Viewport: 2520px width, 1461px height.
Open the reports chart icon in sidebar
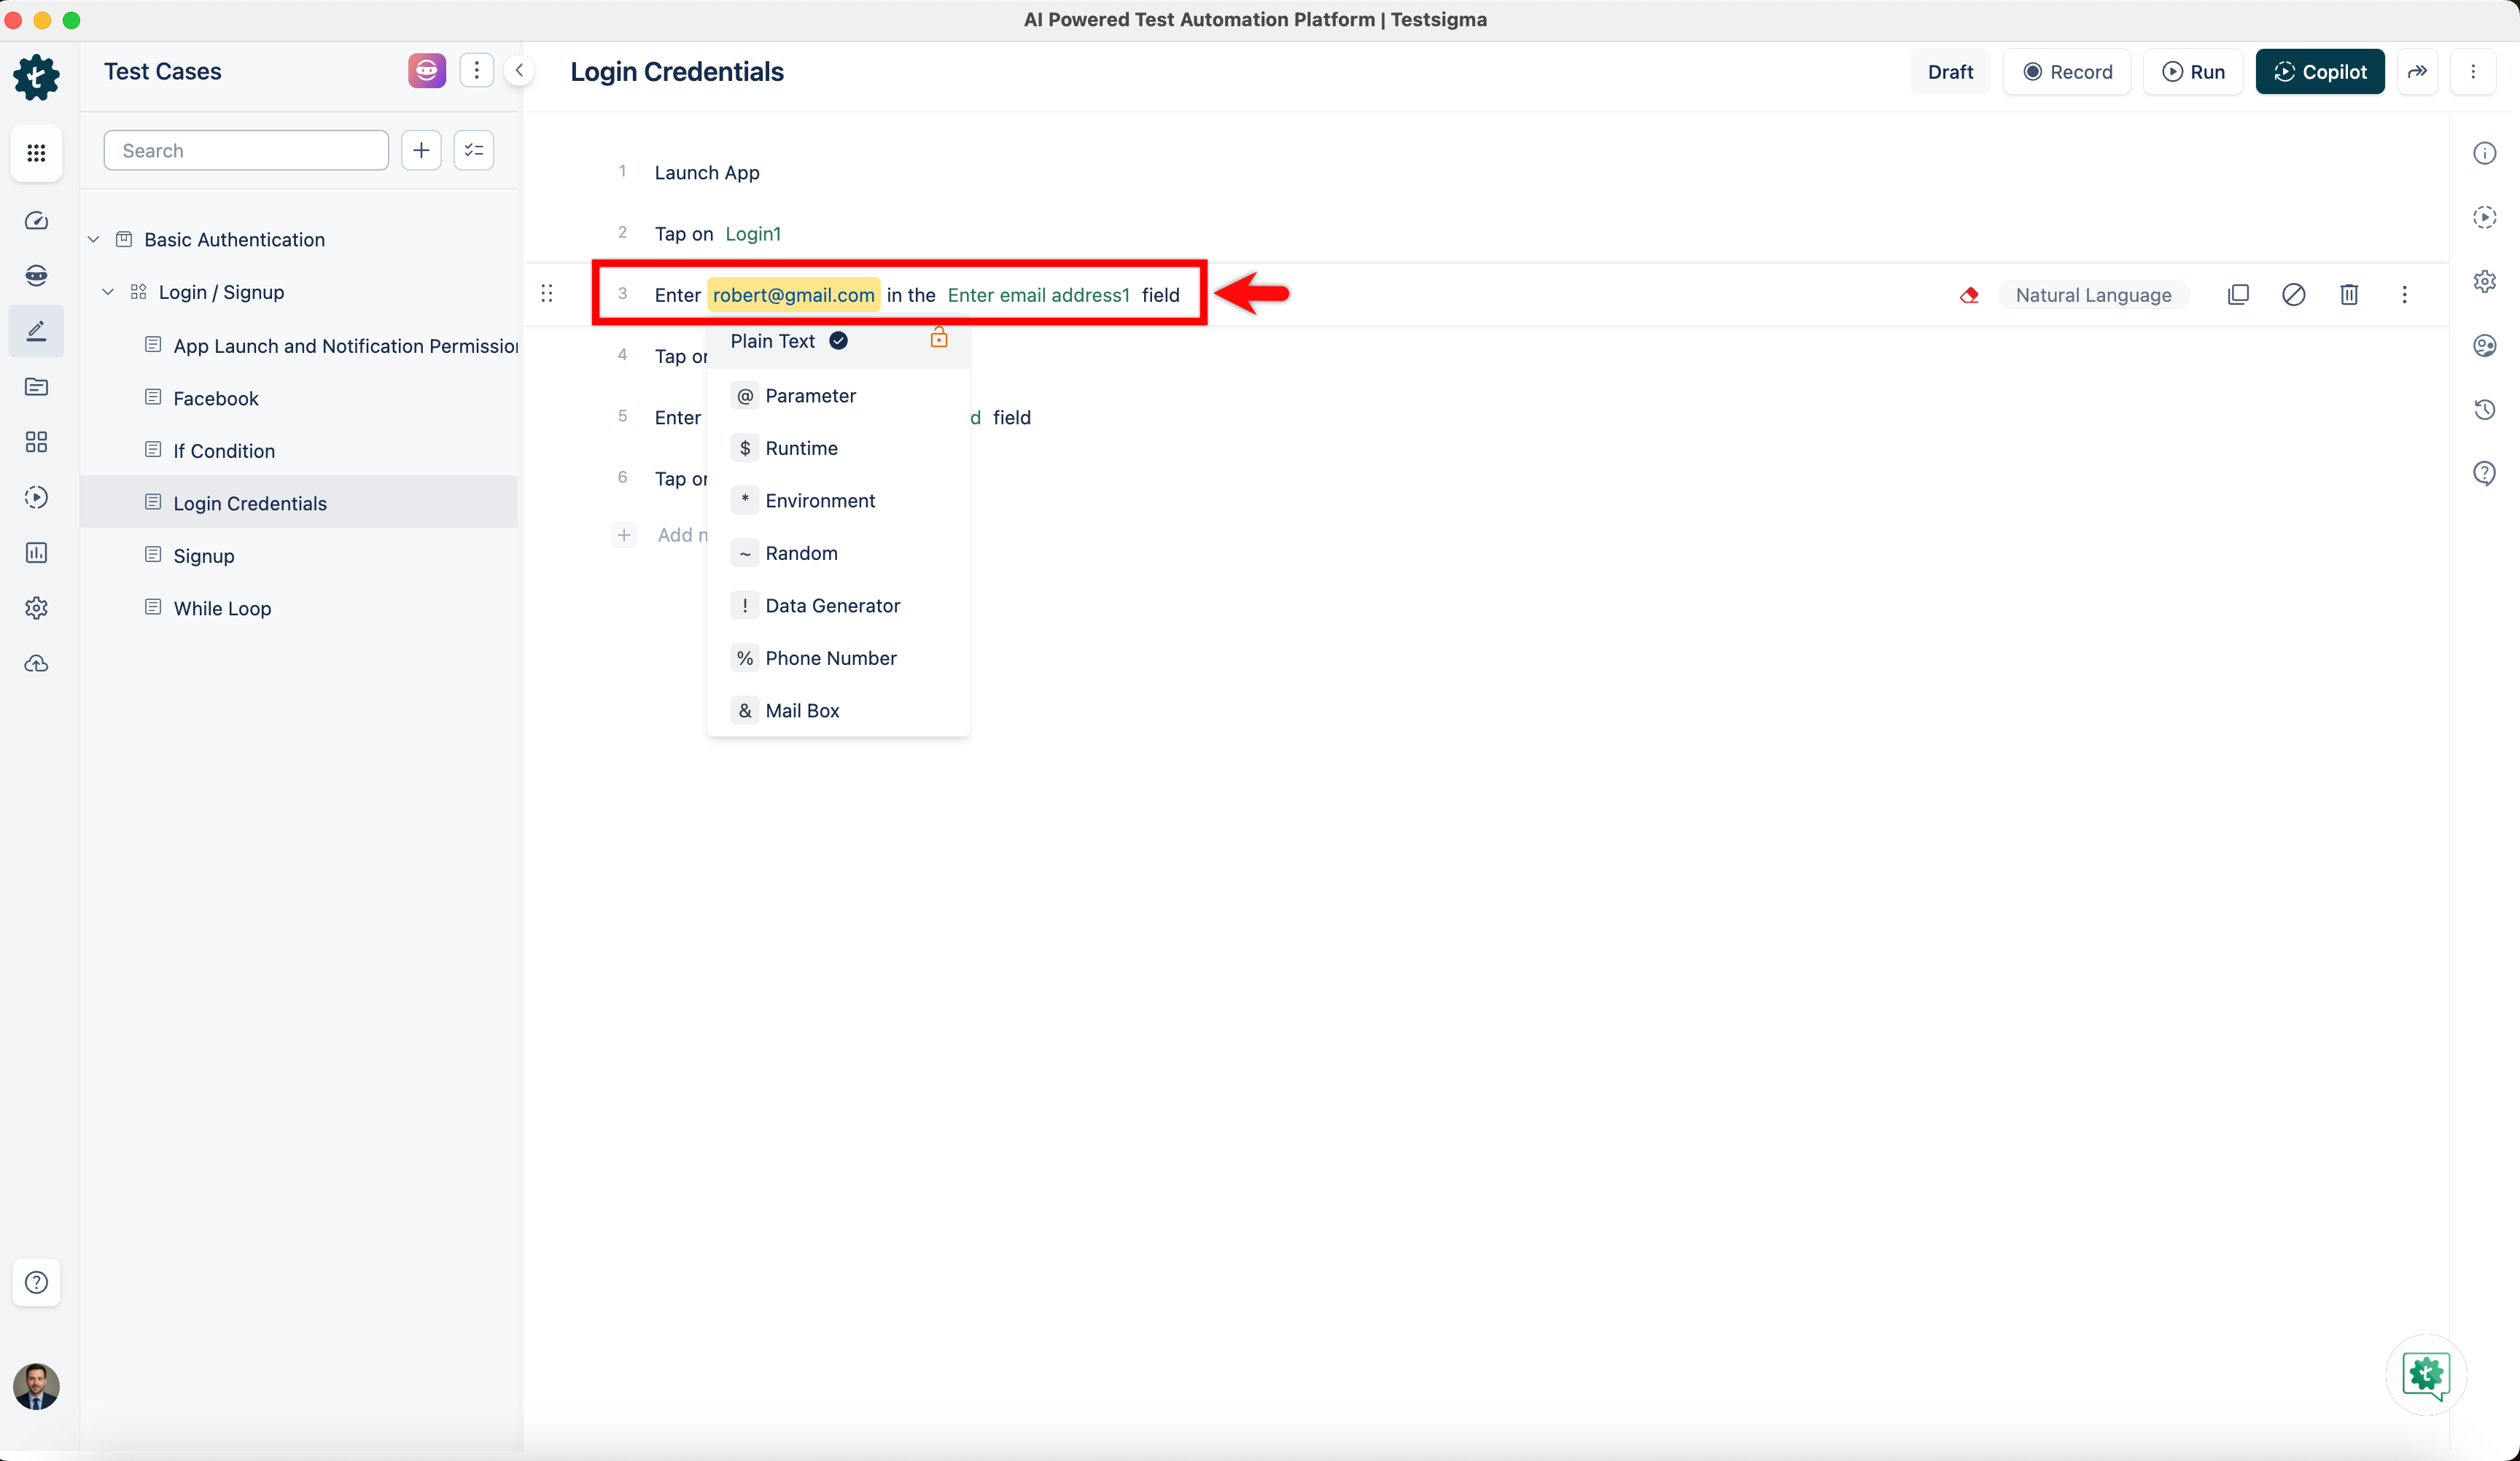pos(36,553)
